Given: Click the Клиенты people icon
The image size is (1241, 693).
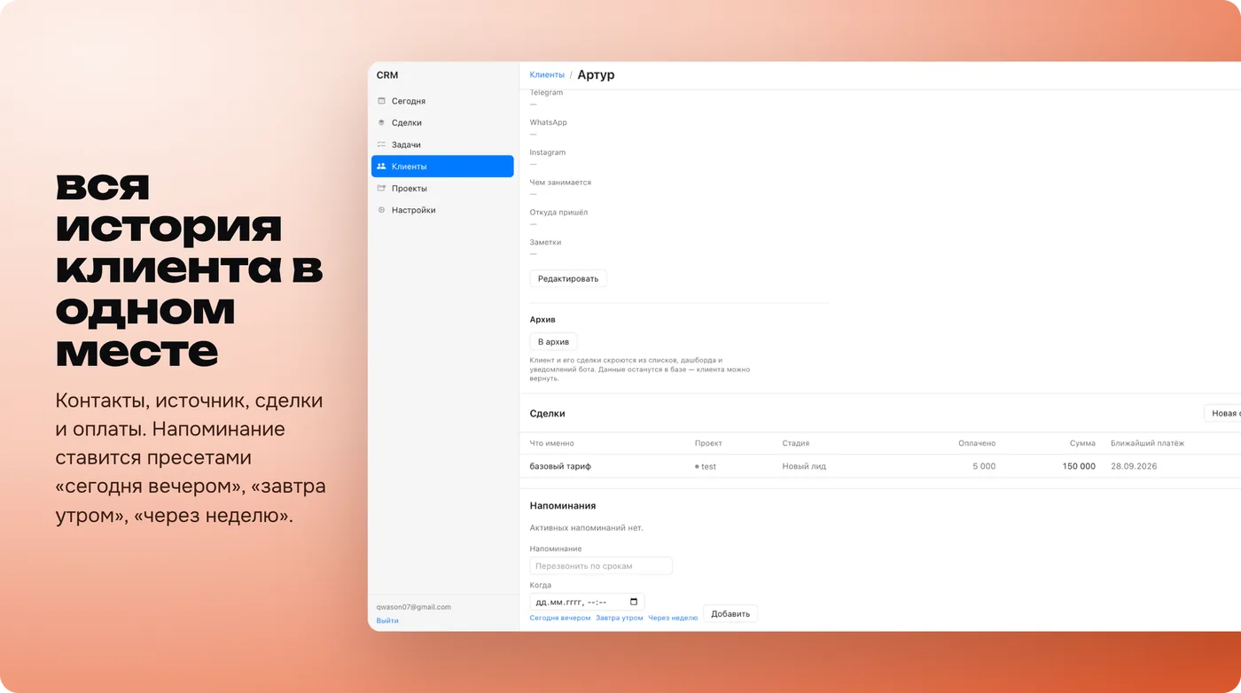Looking at the screenshot, I should [381, 167].
